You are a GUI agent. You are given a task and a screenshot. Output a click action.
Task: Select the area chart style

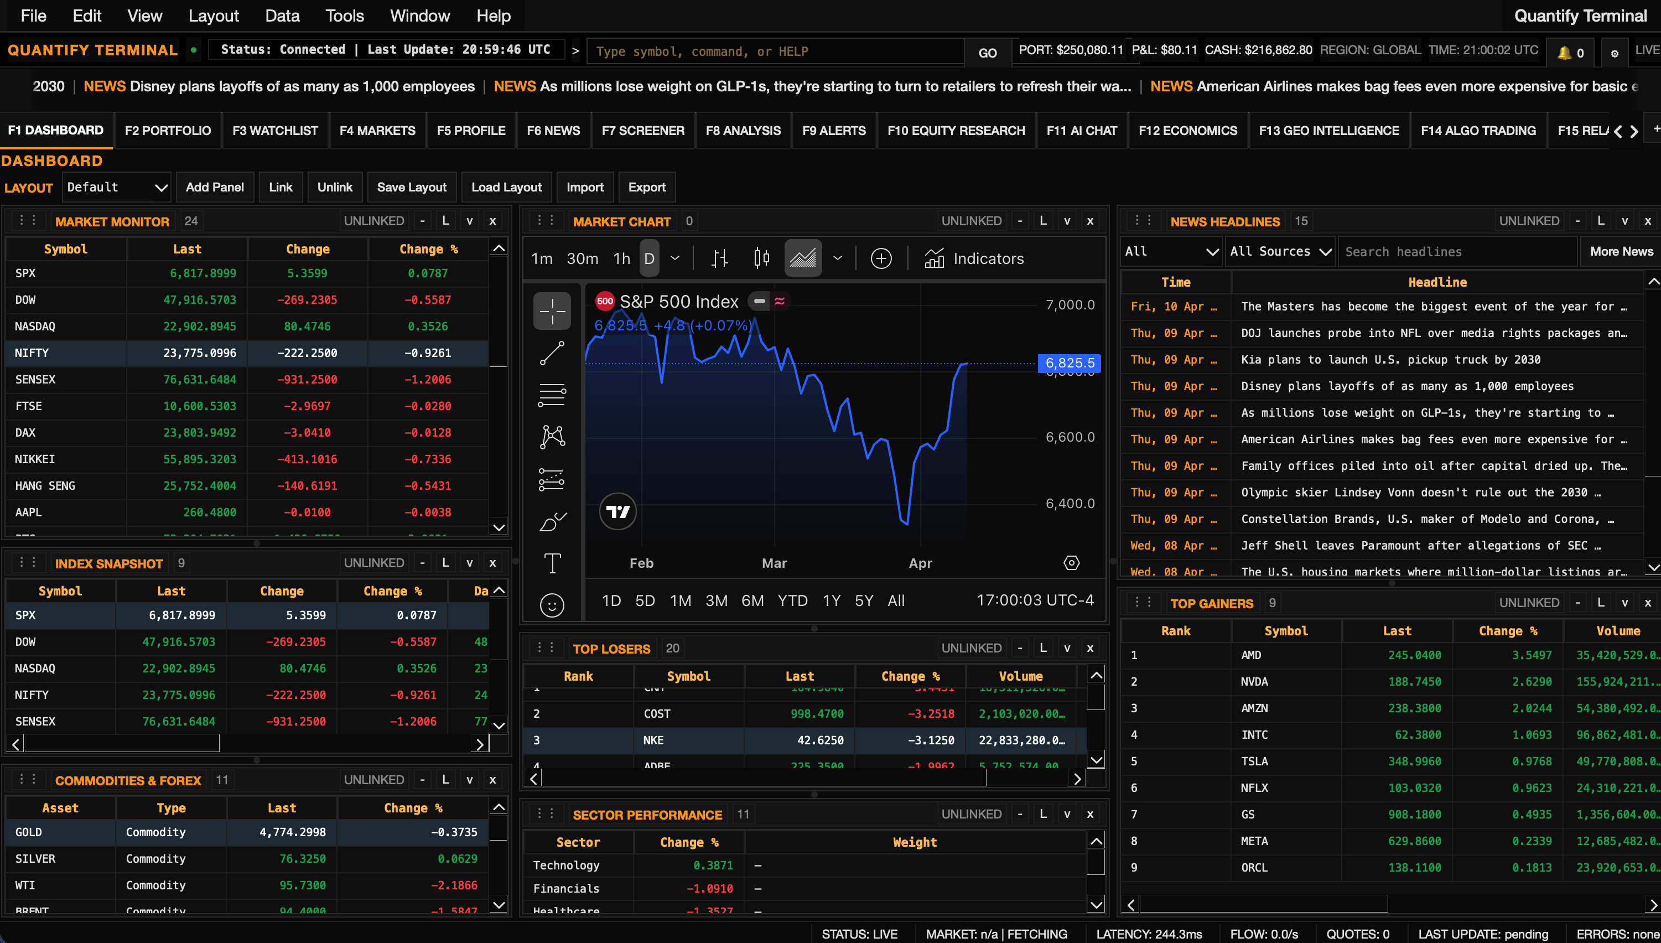(x=803, y=258)
